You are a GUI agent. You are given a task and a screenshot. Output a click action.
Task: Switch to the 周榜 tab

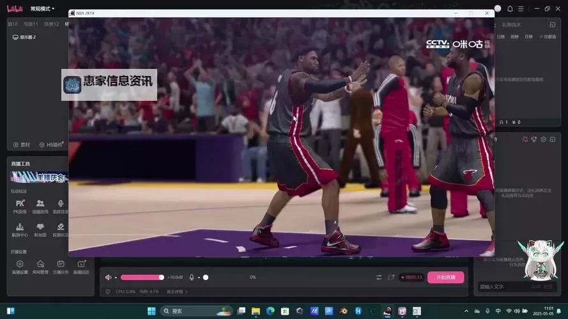[x=515, y=37]
